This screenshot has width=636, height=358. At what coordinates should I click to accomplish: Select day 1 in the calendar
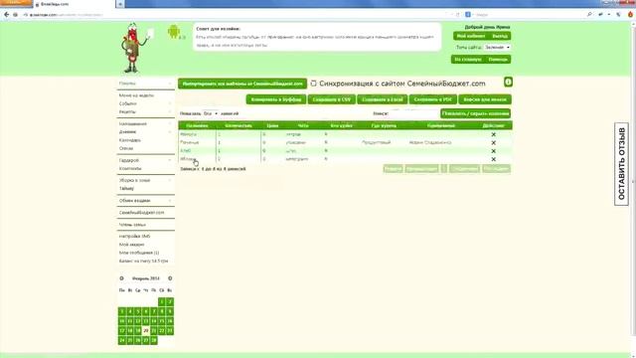pos(162,302)
